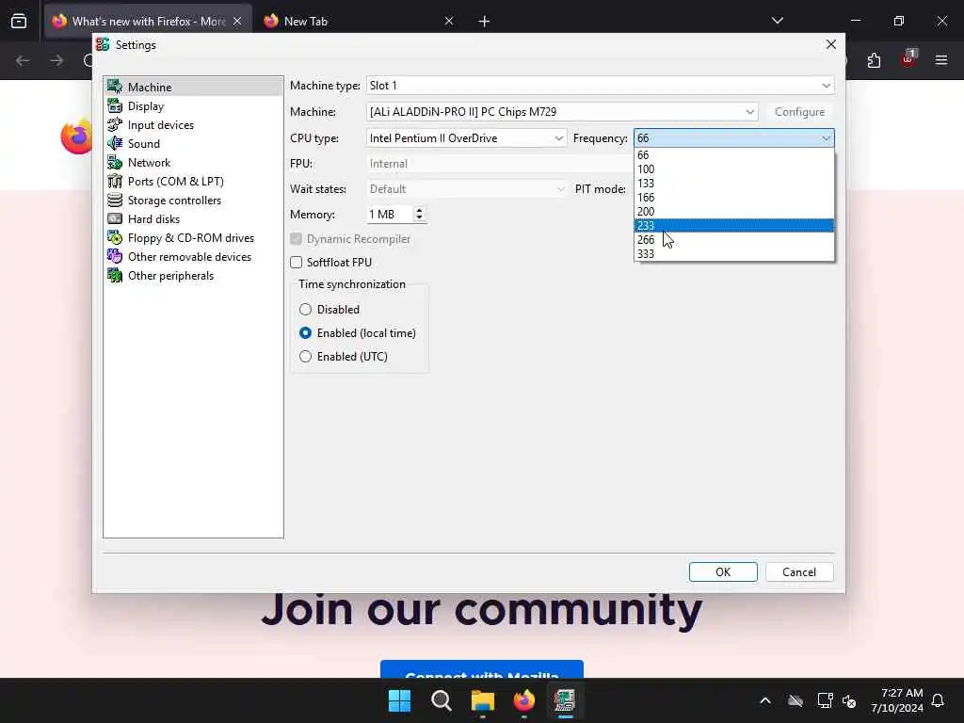Choose 333 in the frequency list
Viewport: 964px width, 723px height.
click(734, 254)
